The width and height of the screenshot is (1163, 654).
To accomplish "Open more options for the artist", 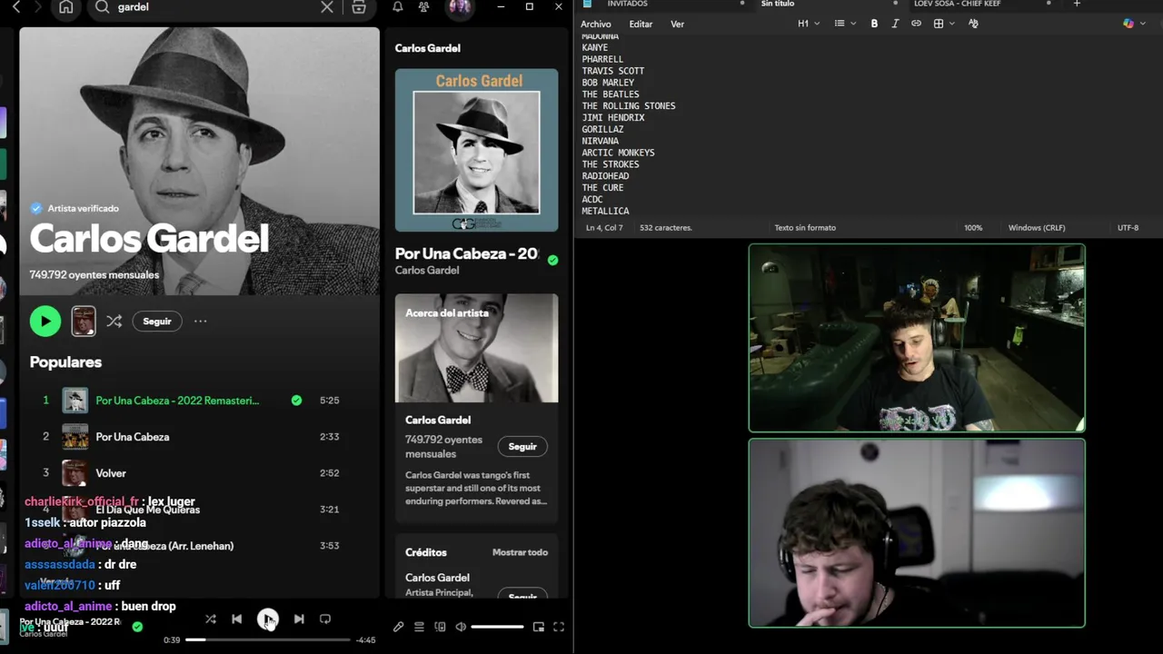I will pos(200,321).
